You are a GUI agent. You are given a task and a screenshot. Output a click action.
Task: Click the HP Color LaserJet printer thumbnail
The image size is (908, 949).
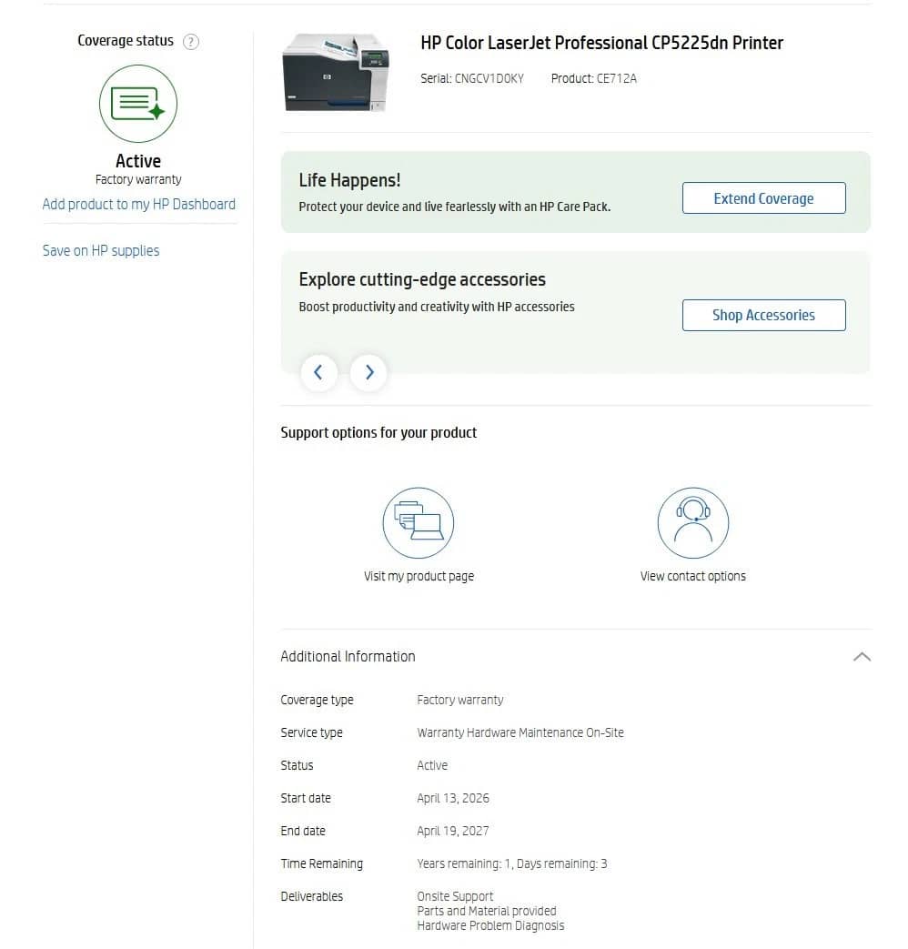(x=336, y=73)
